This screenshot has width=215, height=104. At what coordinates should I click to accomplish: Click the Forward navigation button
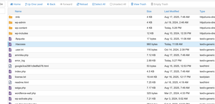coord(66,4)
